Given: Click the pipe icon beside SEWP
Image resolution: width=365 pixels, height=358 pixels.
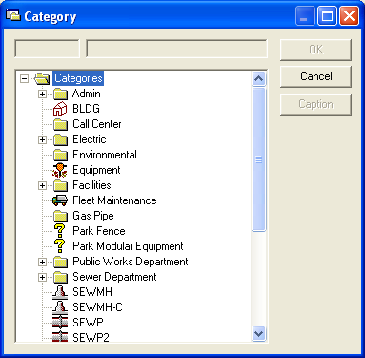Looking at the screenshot, I should coord(60,323).
